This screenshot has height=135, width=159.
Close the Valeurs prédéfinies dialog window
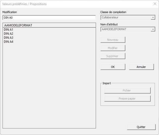coord(155,4)
